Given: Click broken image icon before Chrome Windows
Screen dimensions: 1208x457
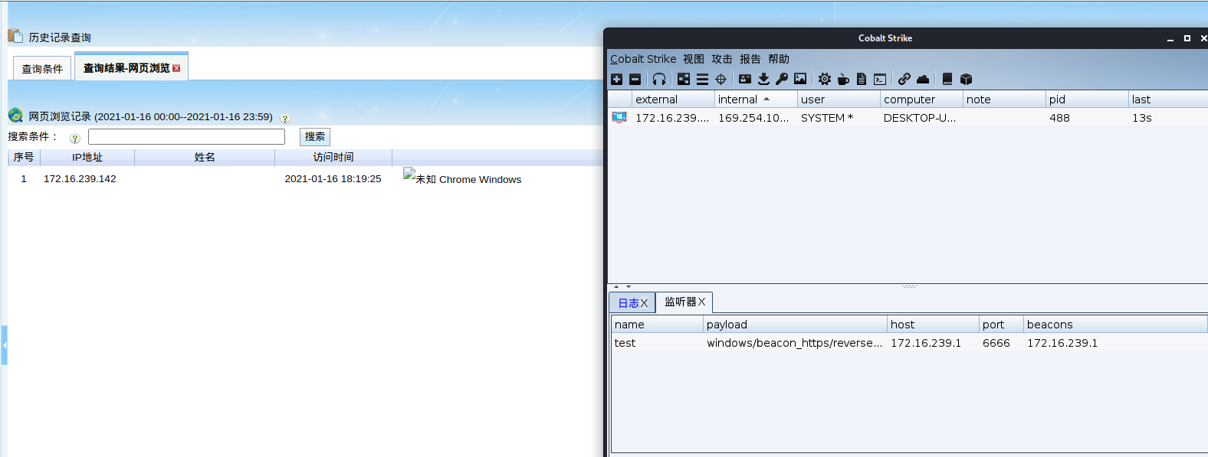Looking at the screenshot, I should pos(409,175).
